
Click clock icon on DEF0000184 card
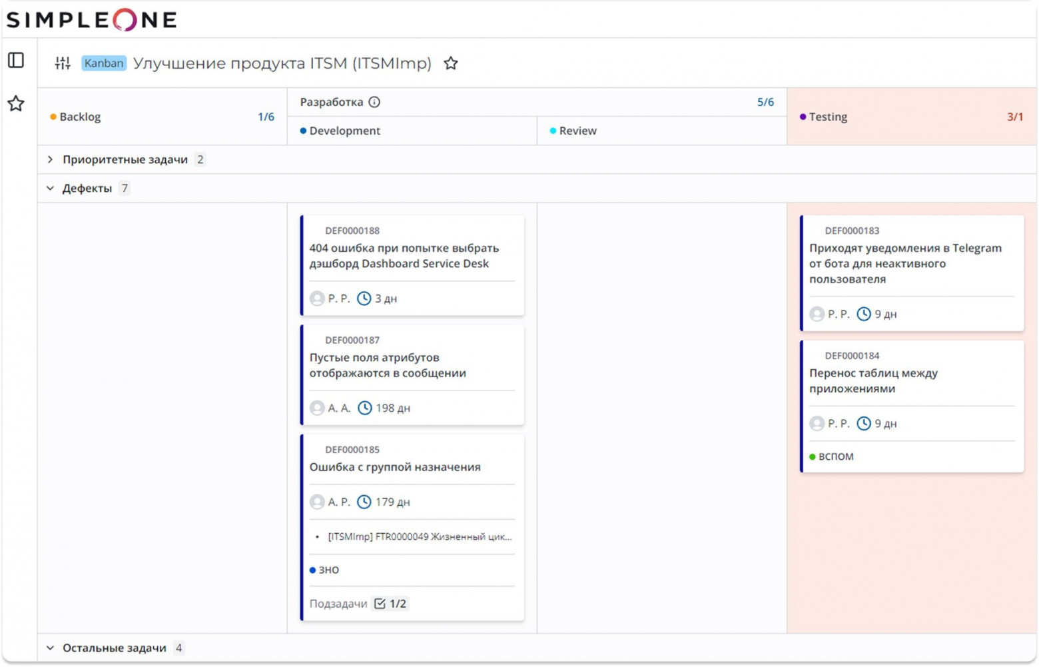tap(864, 423)
